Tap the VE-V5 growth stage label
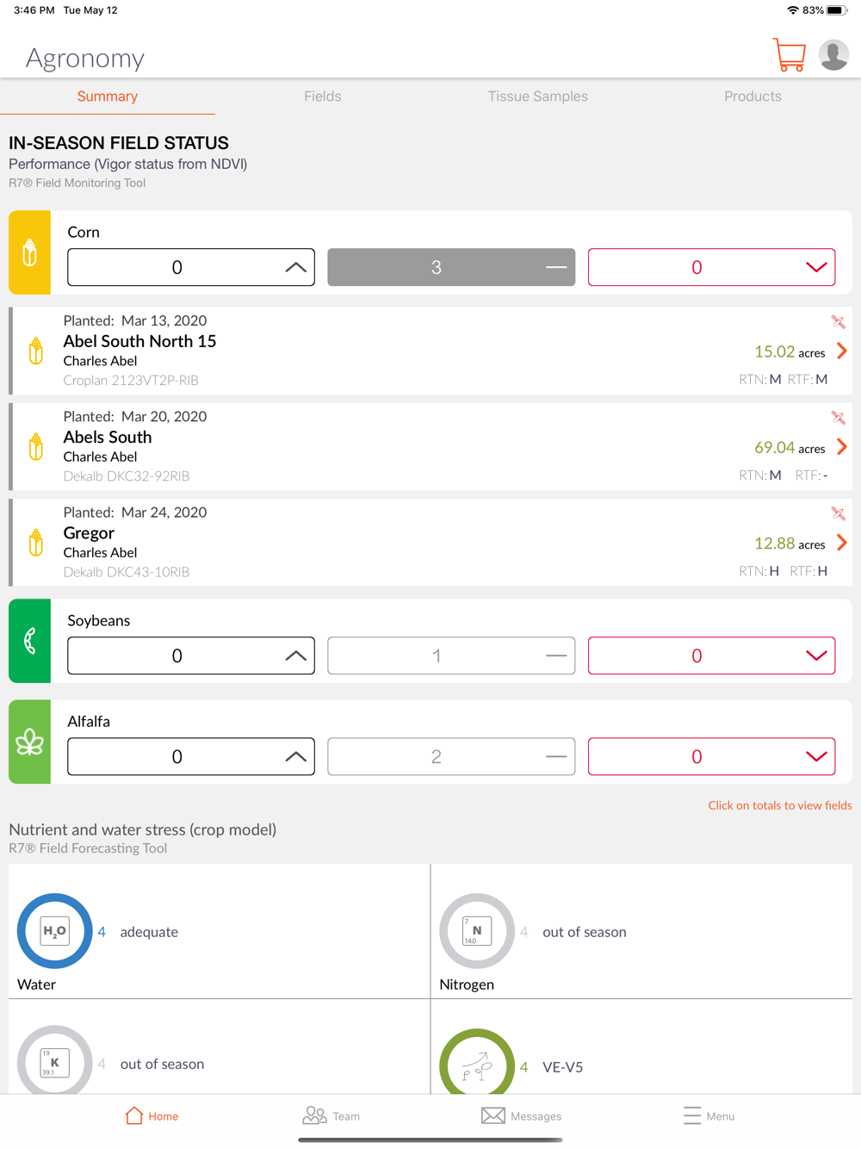 coord(563,1067)
